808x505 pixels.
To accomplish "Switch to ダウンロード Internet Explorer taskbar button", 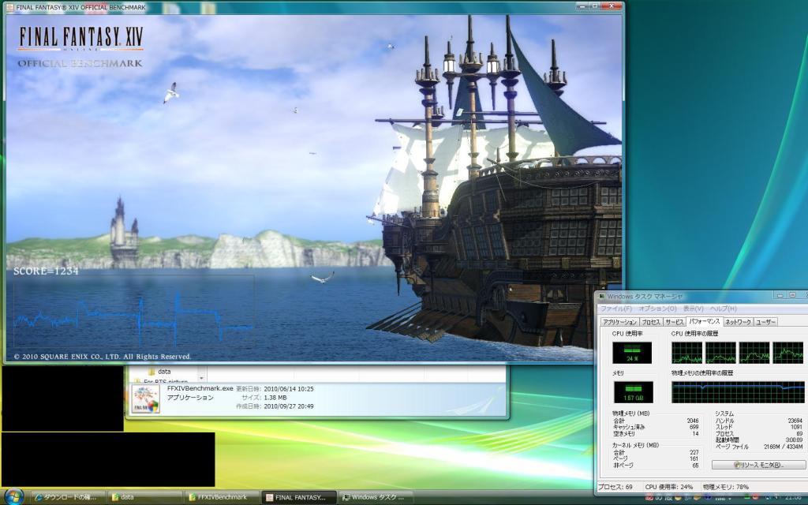I will coord(67,497).
